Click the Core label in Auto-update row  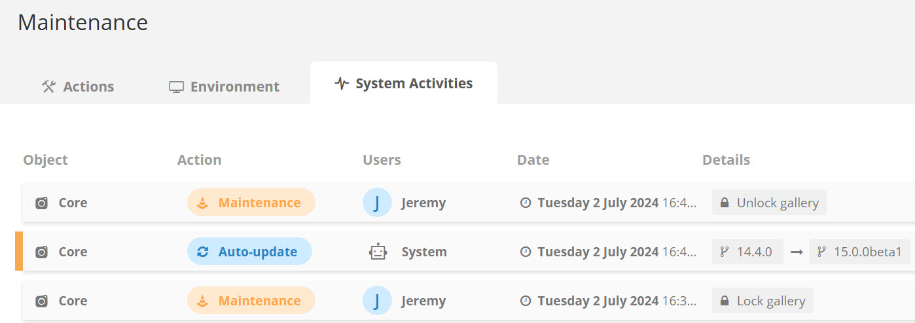click(x=73, y=252)
